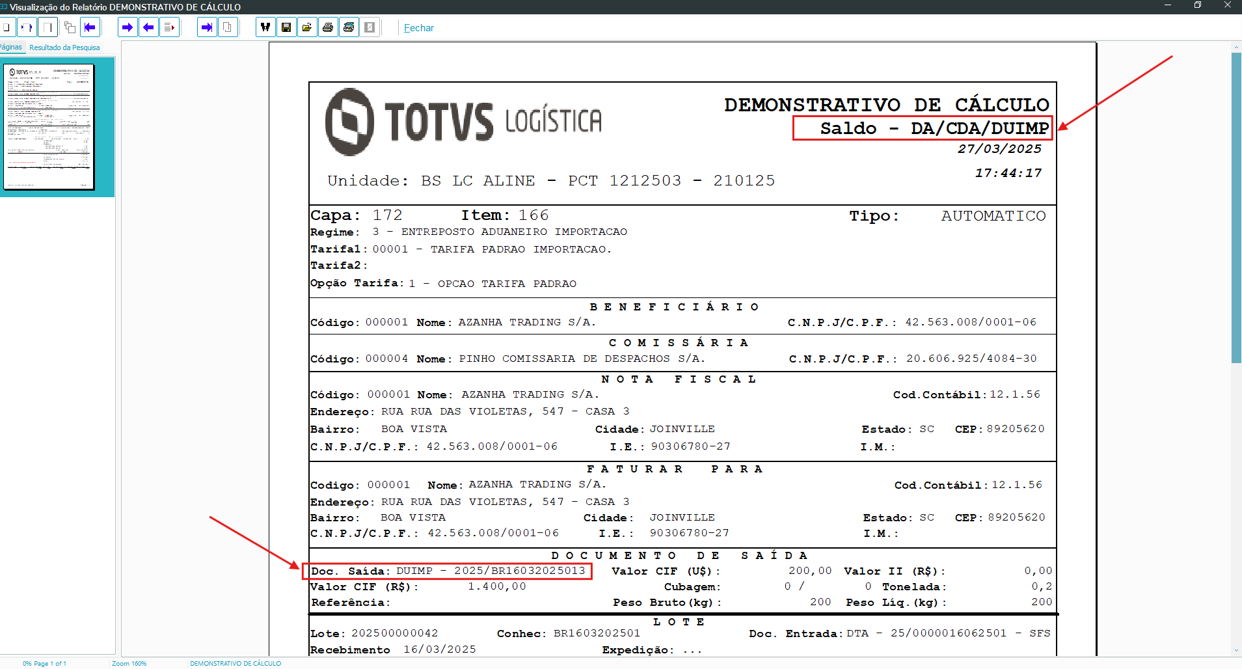Click 'PINHO COMISSARIA DE DESPACHOS S/A.'
The image size is (1242, 669).
[x=582, y=359]
